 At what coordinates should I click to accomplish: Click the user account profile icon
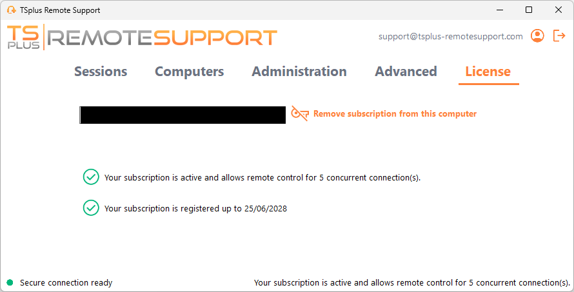(x=537, y=36)
